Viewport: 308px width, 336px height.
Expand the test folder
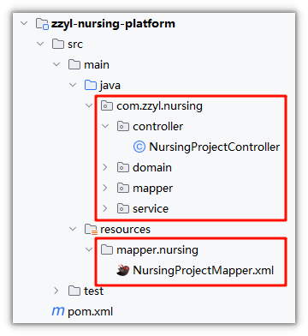tap(56, 291)
